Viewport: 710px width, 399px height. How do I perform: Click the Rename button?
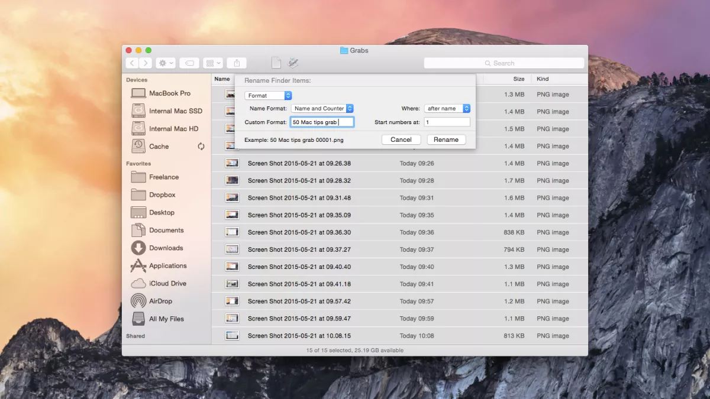[446, 140]
